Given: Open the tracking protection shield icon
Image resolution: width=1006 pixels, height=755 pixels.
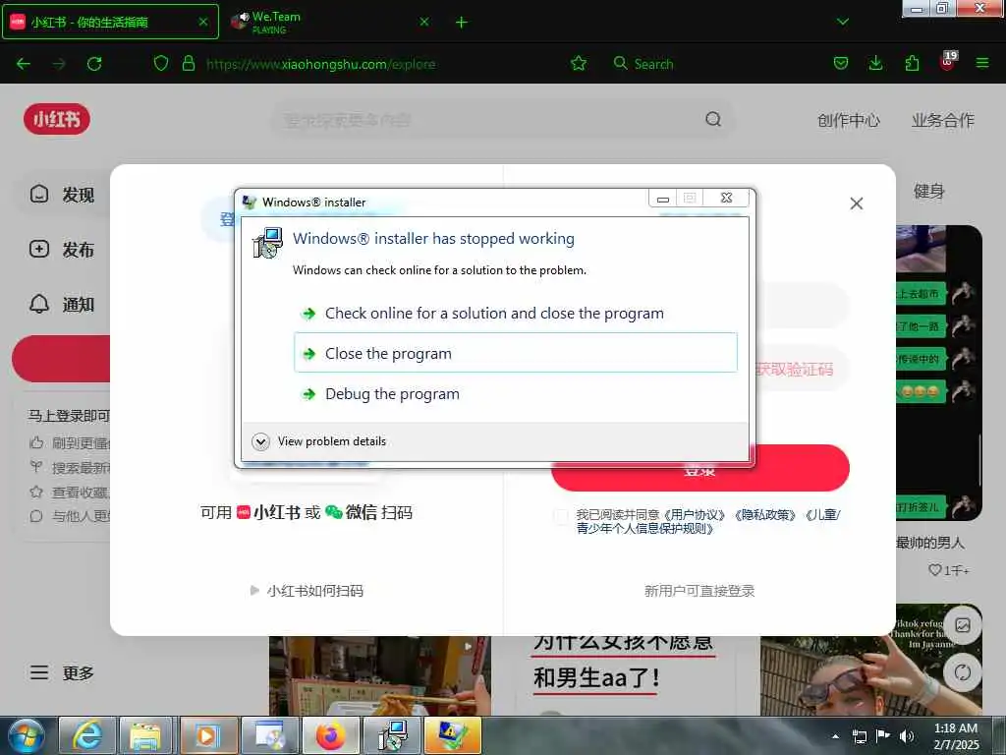Looking at the screenshot, I should point(161,64).
